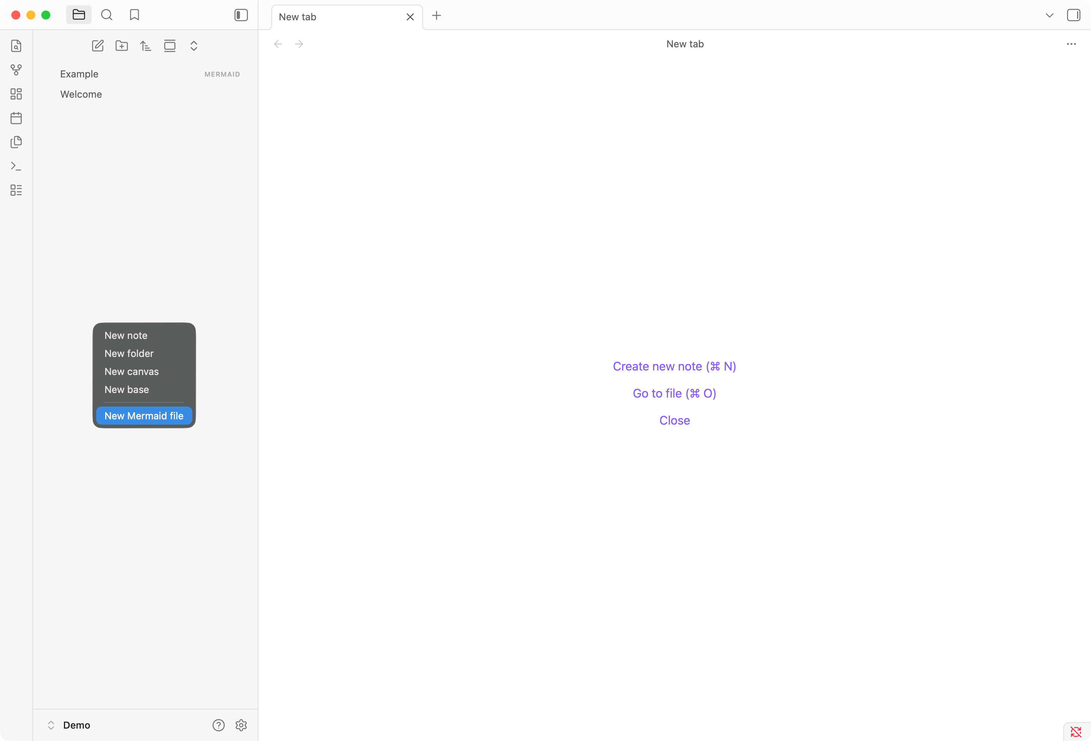Open the graph view from the left ribbon
This screenshot has height=741, width=1091.
coord(16,70)
